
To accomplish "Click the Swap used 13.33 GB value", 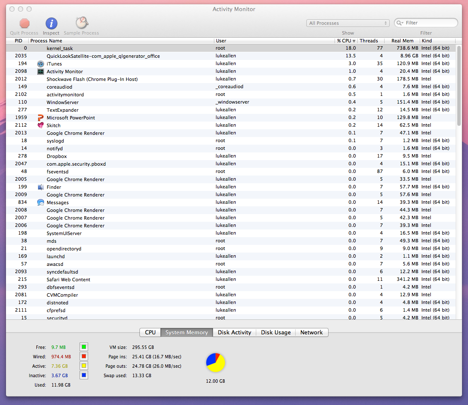I will tap(142, 375).
